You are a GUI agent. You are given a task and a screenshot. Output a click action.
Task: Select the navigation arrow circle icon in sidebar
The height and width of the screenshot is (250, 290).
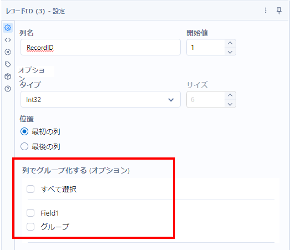click(x=8, y=52)
